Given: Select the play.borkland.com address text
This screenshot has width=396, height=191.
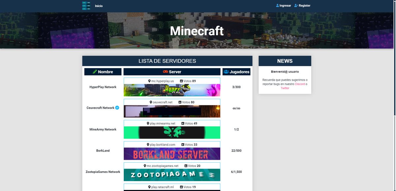Looking at the screenshot, I should pyautogui.click(x=163, y=145).
